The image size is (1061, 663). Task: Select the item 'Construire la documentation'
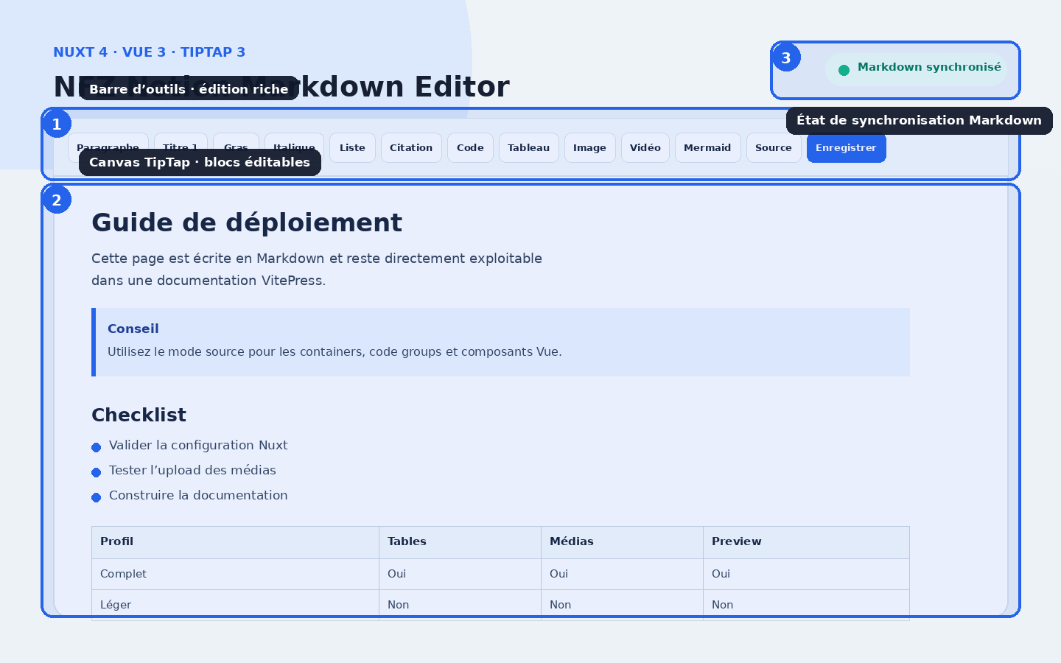coord(198,495)
